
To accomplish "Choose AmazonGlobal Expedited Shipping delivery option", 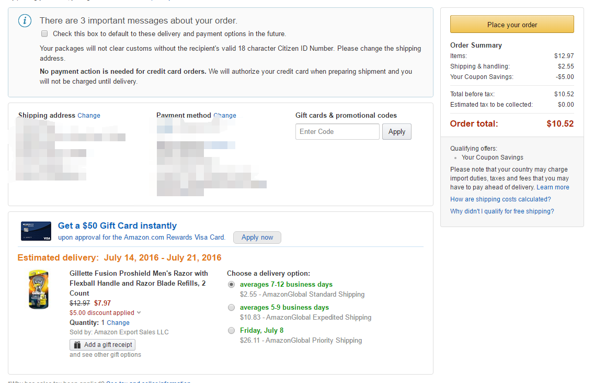I will pos(231,308).
